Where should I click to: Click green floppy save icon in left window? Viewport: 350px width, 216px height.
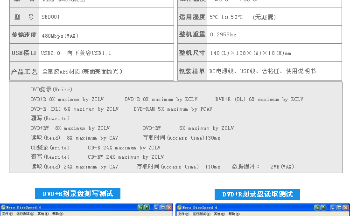[x=147, y=208]
